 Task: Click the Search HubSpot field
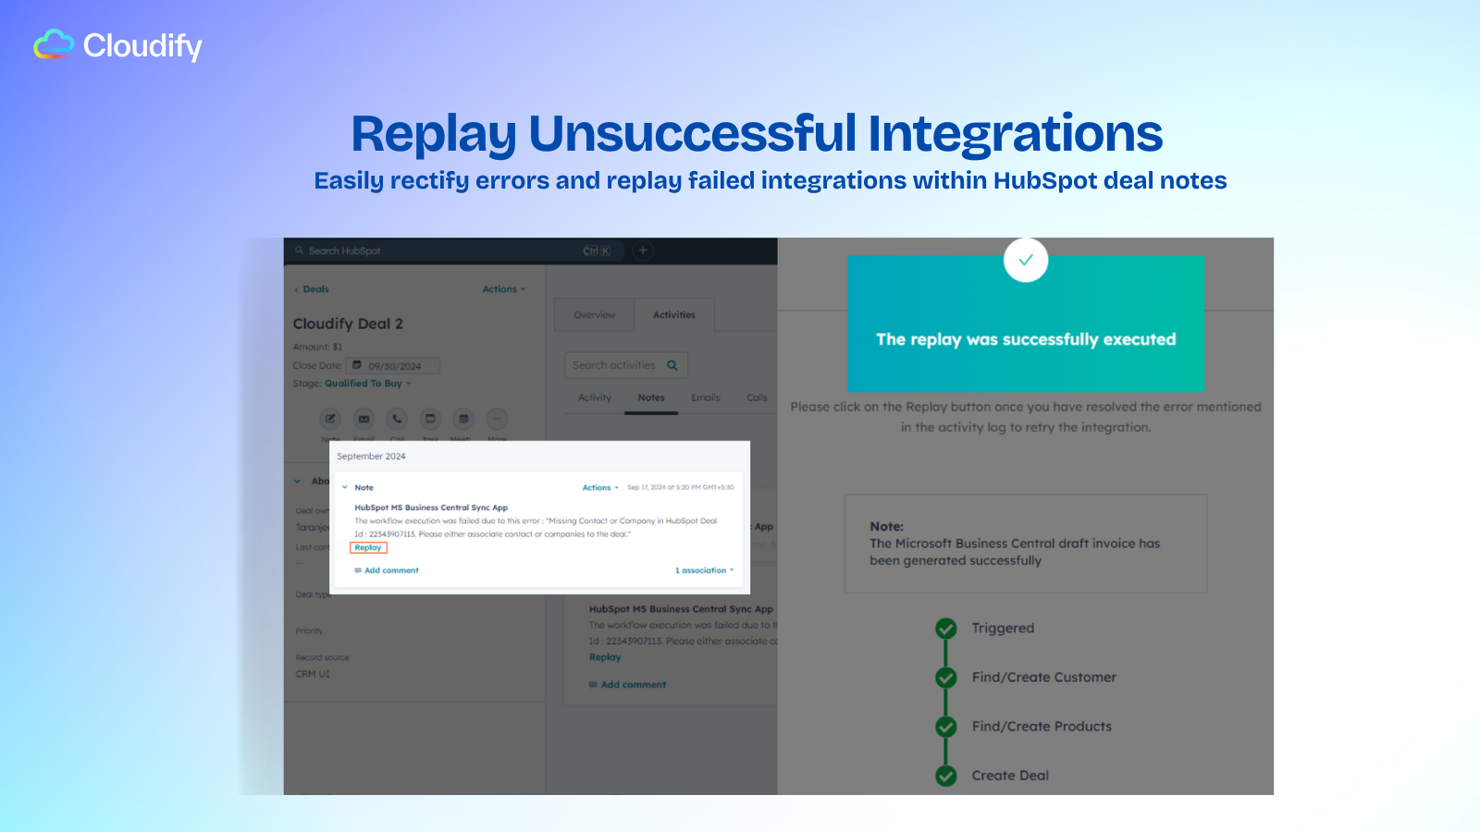tap(435, 251)
